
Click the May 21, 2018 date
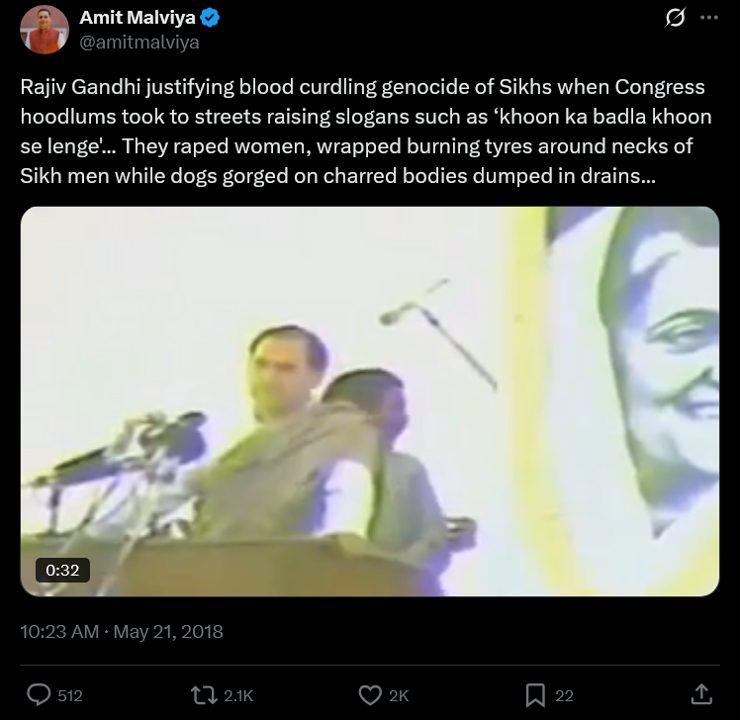(168, 631)
